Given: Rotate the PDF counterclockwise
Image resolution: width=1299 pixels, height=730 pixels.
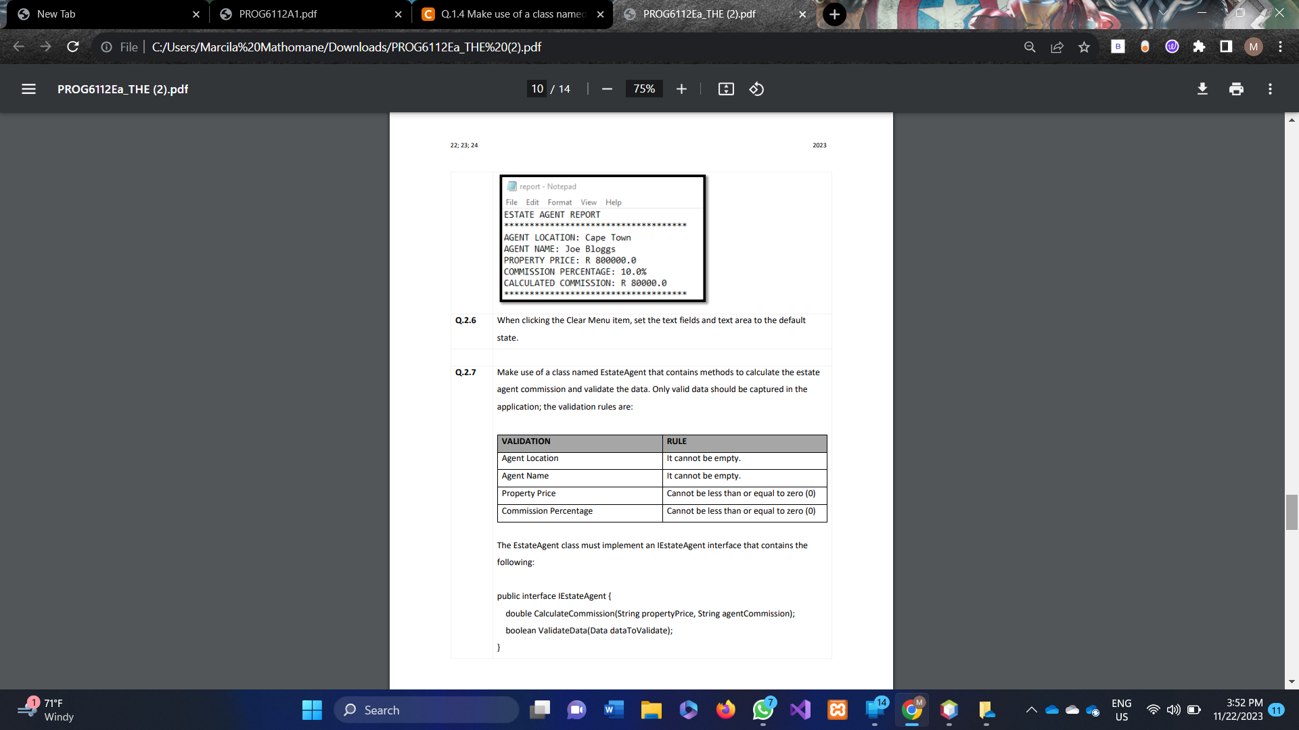Looking at the screenshot, I should click(756, 89).
